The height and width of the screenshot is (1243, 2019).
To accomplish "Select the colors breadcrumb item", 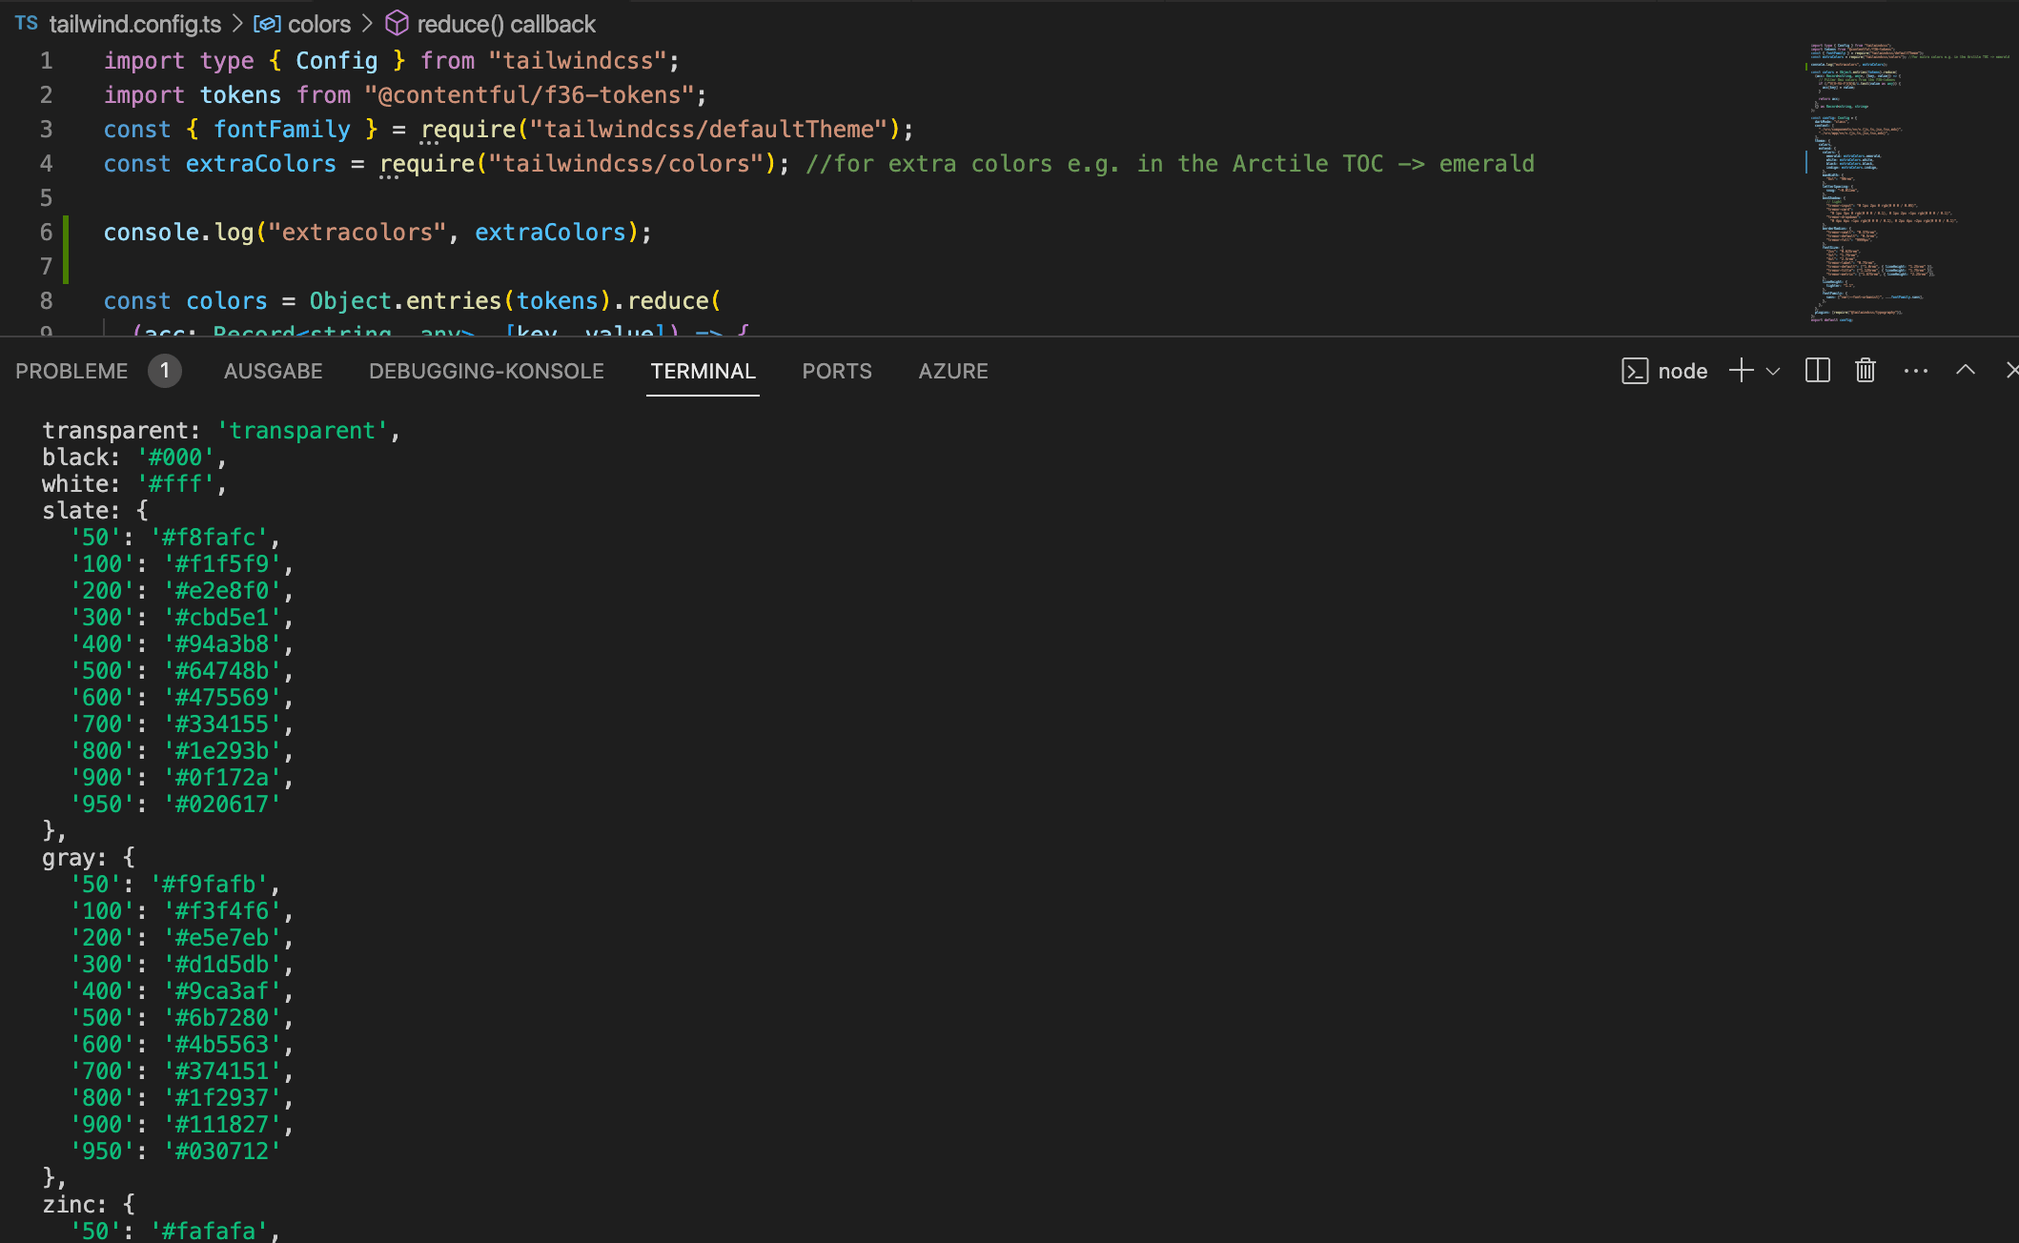I will (x=318, y=24).
